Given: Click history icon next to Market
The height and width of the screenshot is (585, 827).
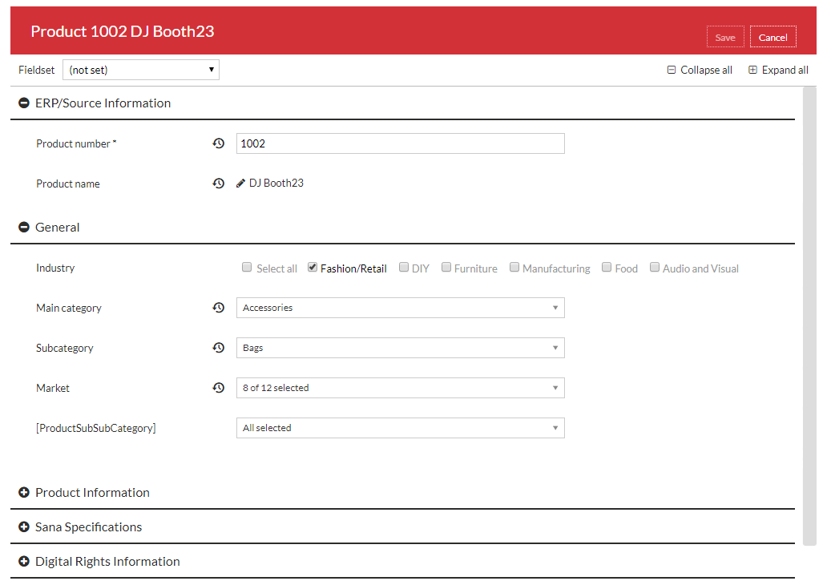Looking at the screenshot, I should (218, 388).
